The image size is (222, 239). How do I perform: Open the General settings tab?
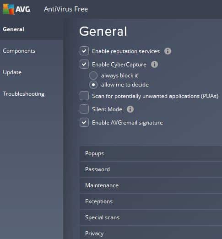tap(32, 29)
